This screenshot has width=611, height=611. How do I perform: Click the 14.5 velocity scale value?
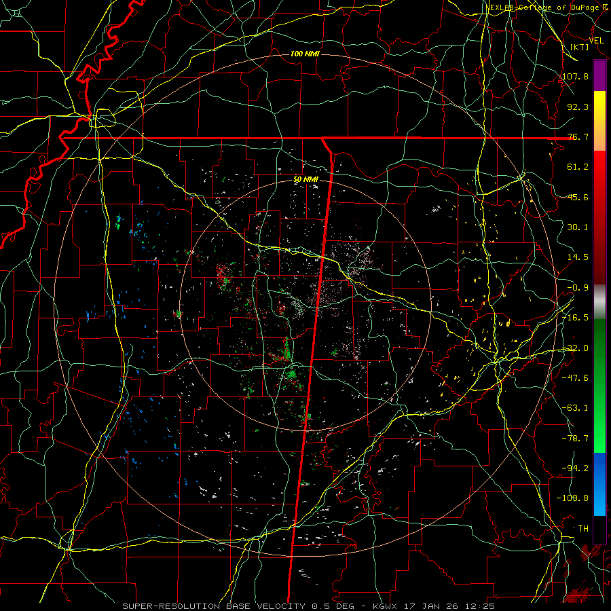click(x=578, y=257)
